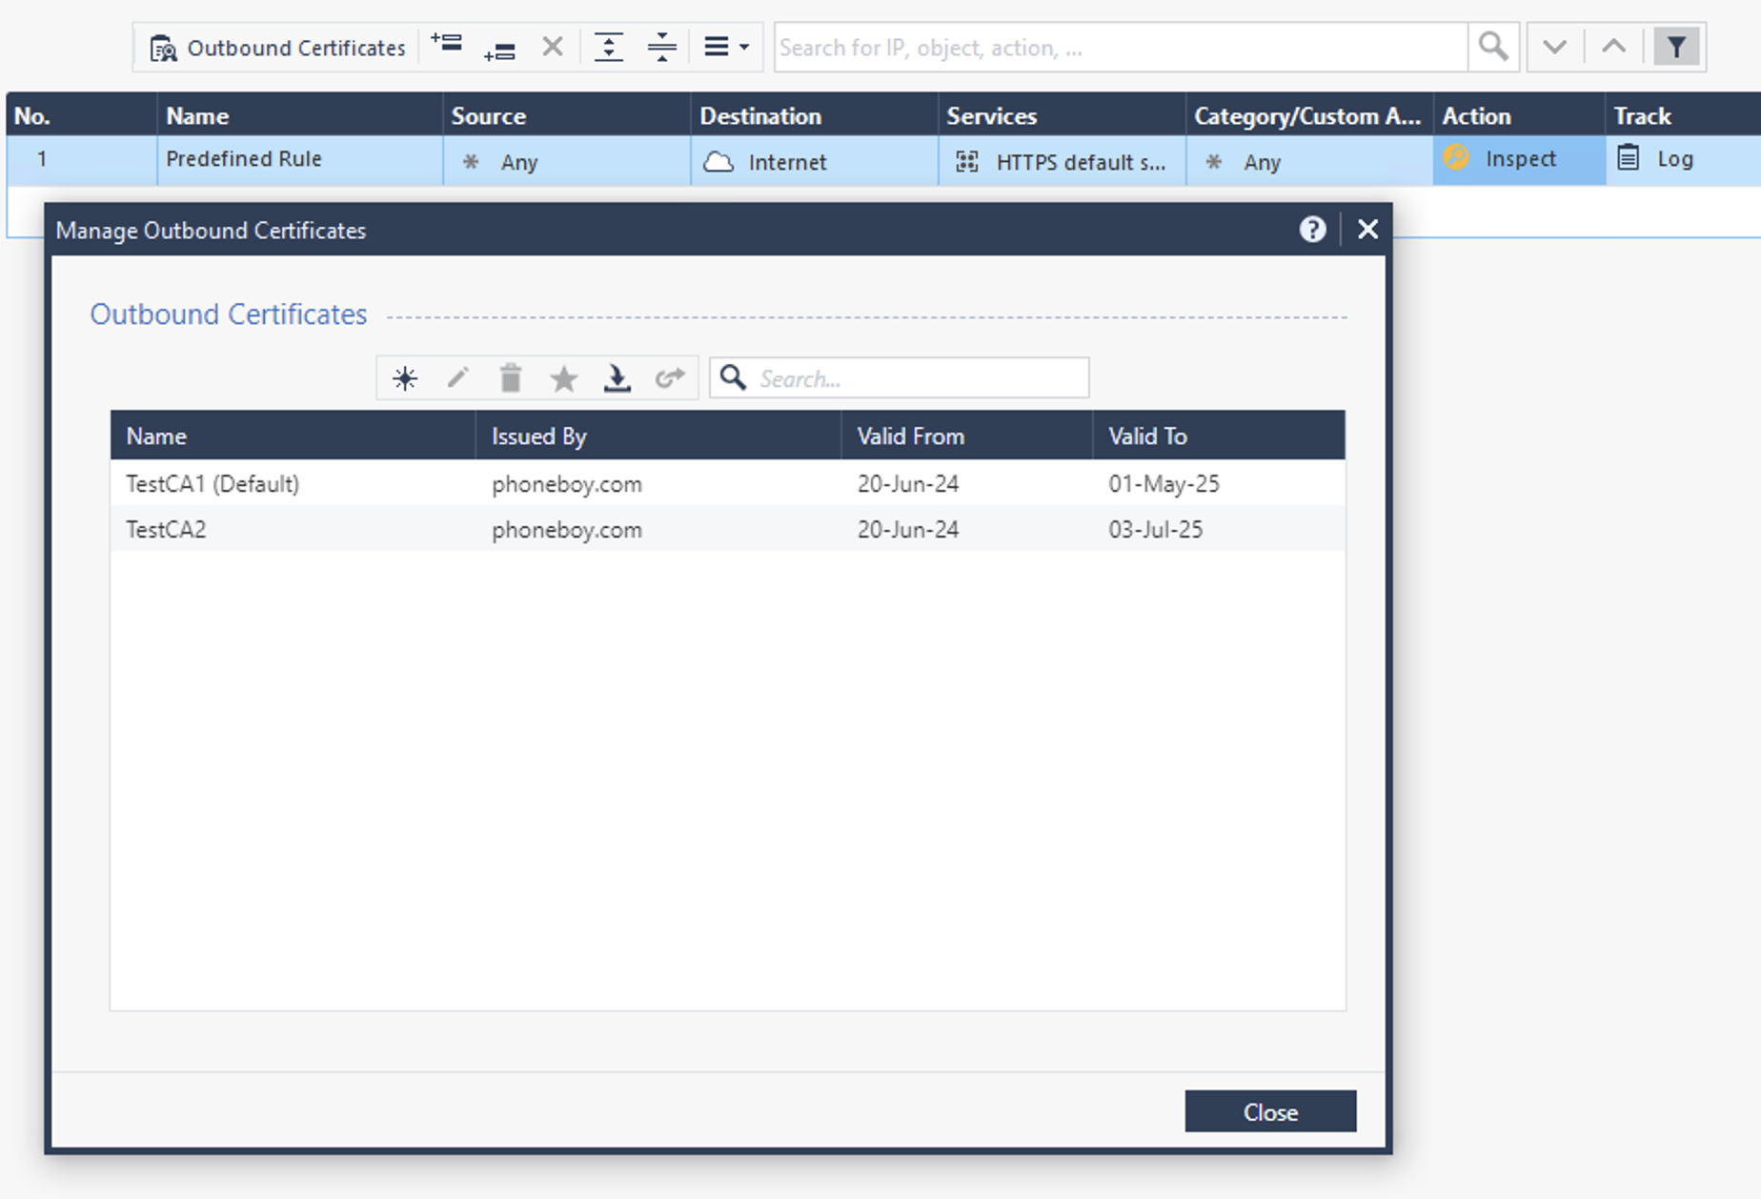1761x1199 pixels.
Task: Click the Predefined Rule name cell
Action: (x=300, y=159)
